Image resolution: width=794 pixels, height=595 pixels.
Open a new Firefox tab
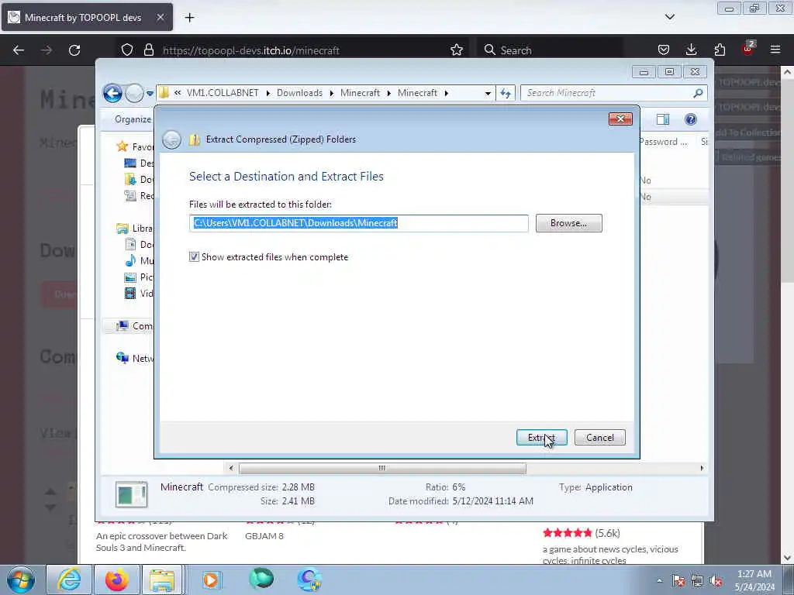(x=189, y=18)
